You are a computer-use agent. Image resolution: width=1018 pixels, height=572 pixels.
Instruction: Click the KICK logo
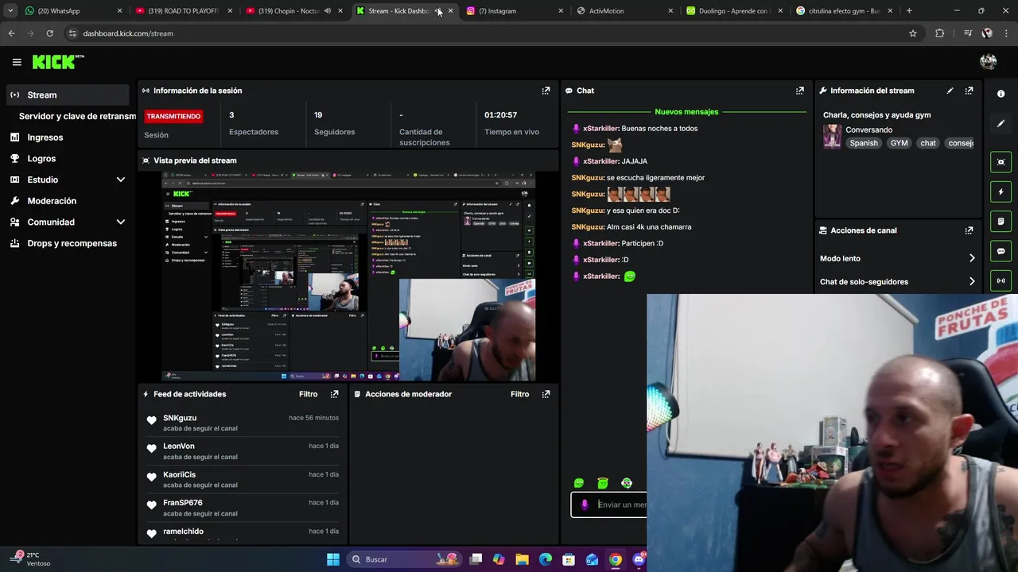(x=57, y=62)
